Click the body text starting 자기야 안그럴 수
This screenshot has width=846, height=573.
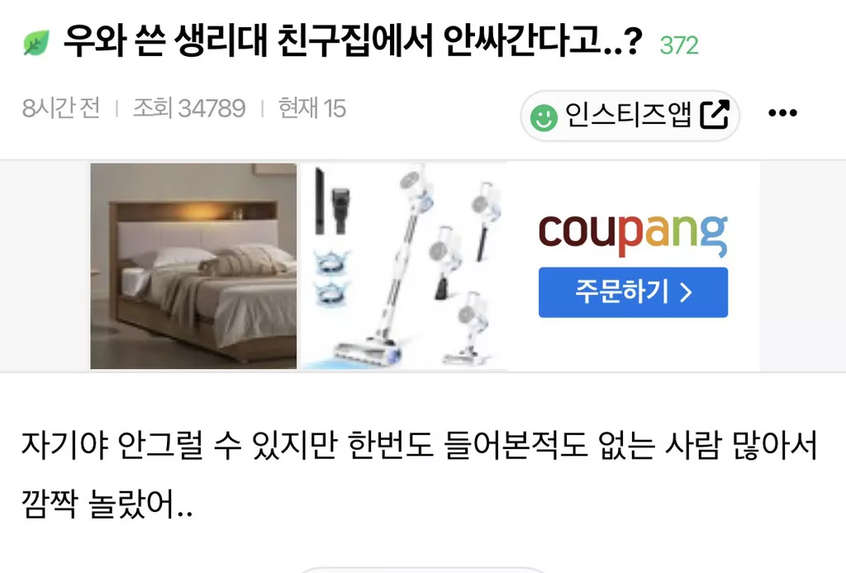click(419, 445)
